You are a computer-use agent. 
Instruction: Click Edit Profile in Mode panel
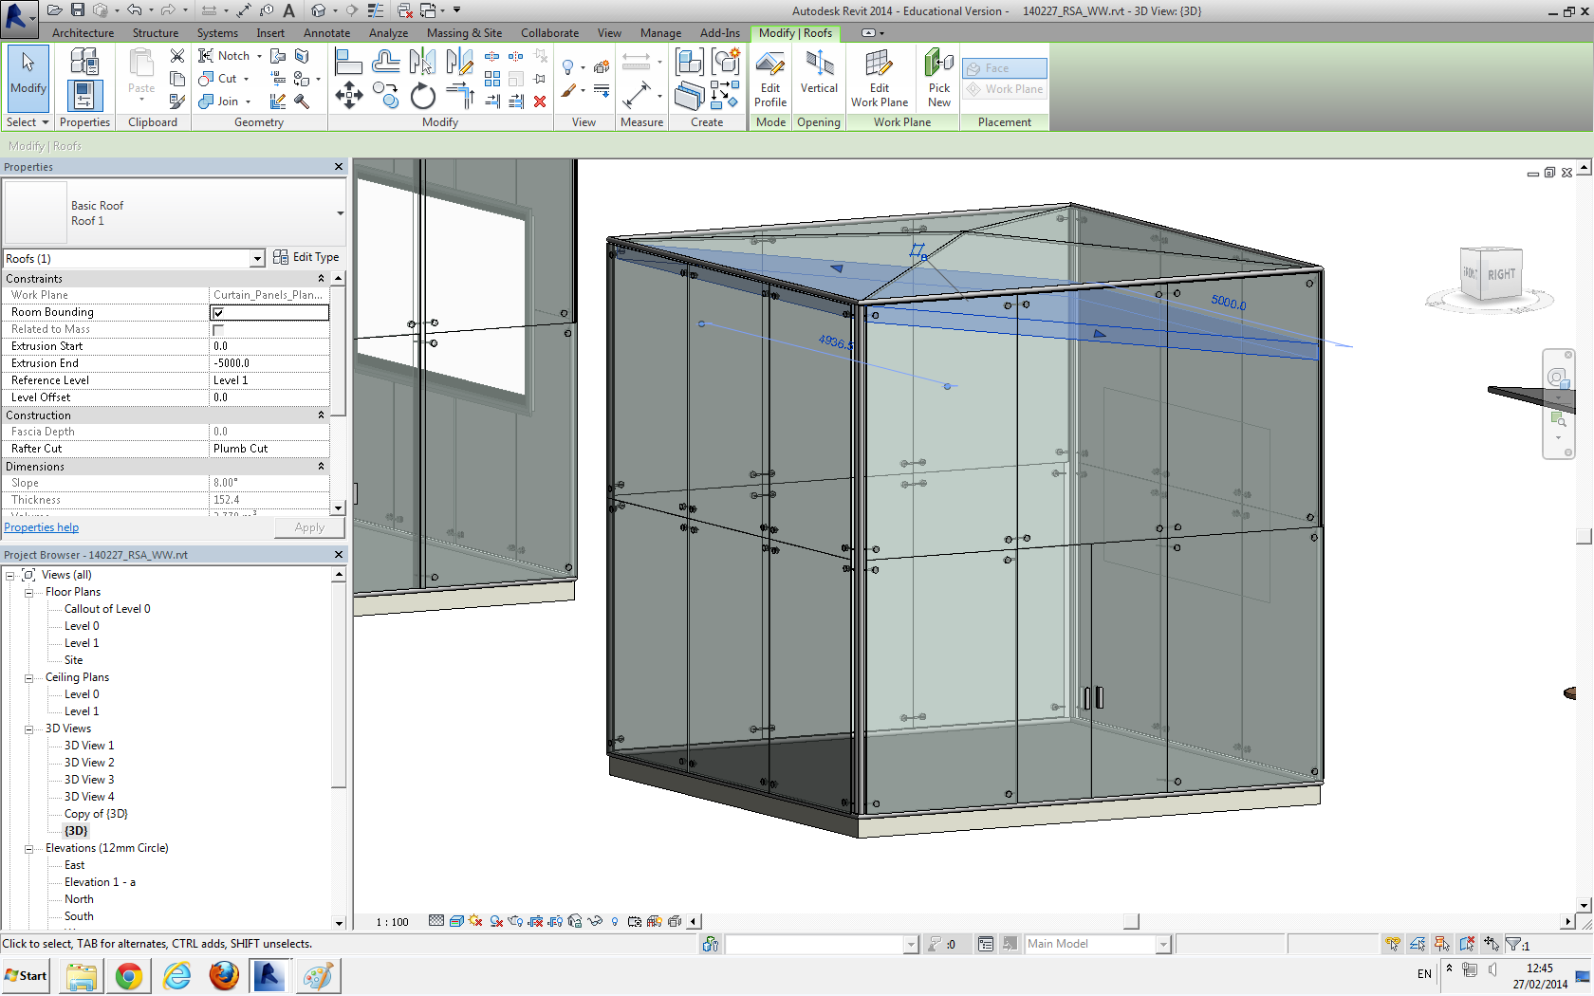tap(770, 80)
